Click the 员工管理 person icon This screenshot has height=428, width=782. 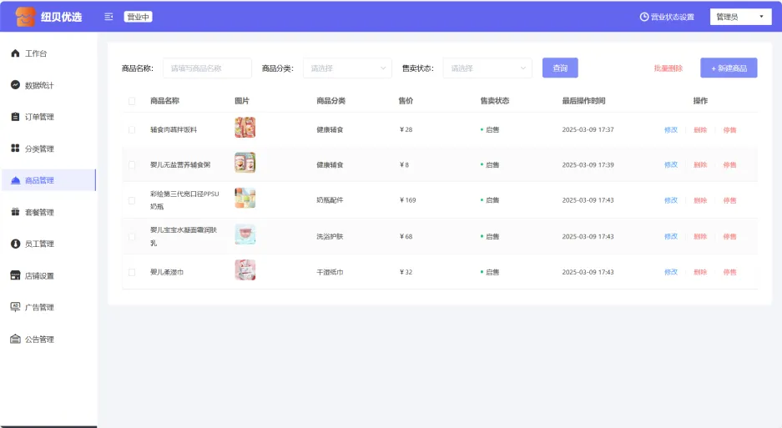click(15, 244)
